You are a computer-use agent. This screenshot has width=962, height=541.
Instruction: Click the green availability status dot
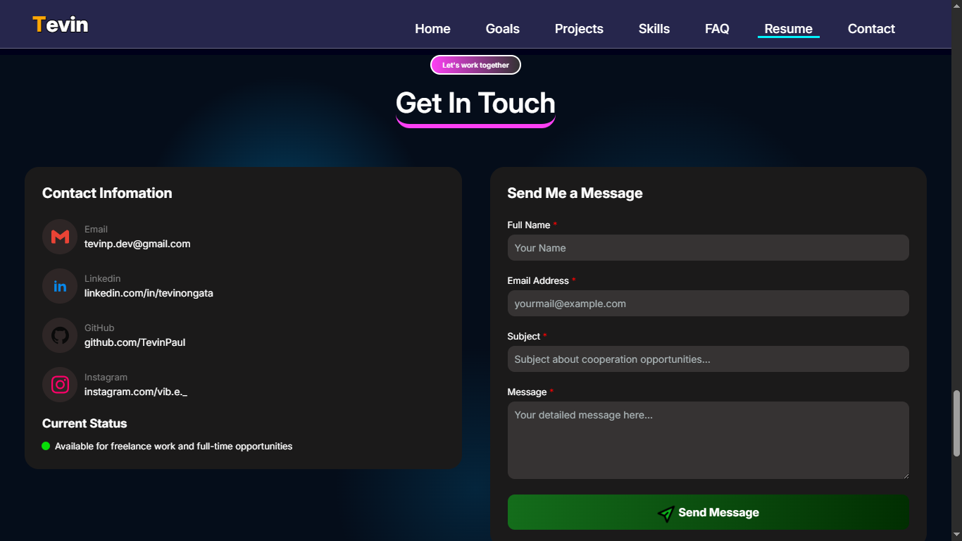(x=46, y=446)
